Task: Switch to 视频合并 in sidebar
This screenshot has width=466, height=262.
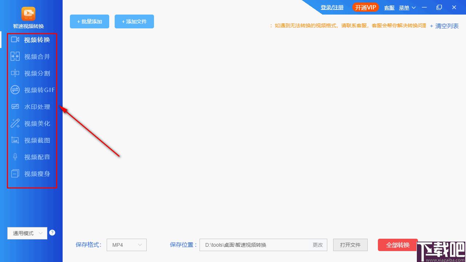Action: (x=37, y=56)
